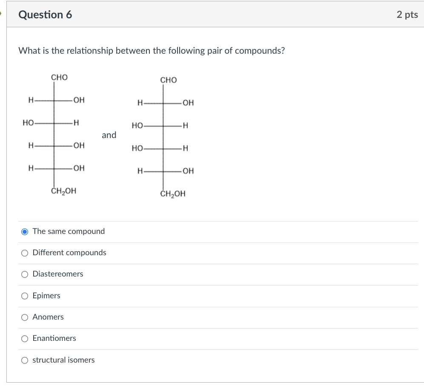Click the '2 pts' points label

[407, 14]
